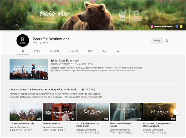The height and width of the screenshot is (138, 186).
Task: Click the 구독중 subscribed button
Action: tap(157, 41)
